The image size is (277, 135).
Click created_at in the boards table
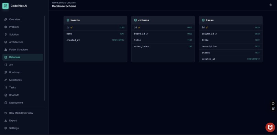click(x=73, y=40)
